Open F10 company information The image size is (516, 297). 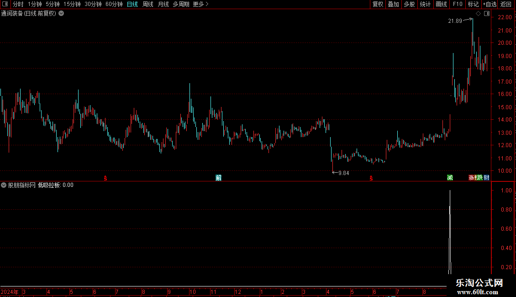coord(458,4)
